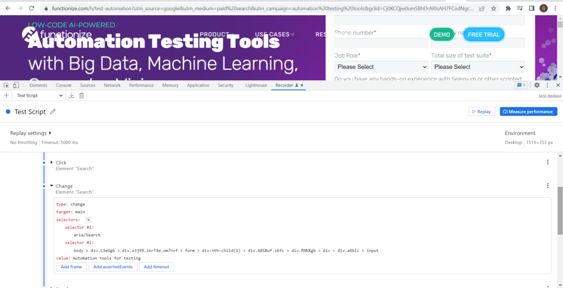Viewport: 563px width, 288px height.
Task: Open the PRODUCT navigation menu
Action: pyautogui.click(x=217, y=35)
